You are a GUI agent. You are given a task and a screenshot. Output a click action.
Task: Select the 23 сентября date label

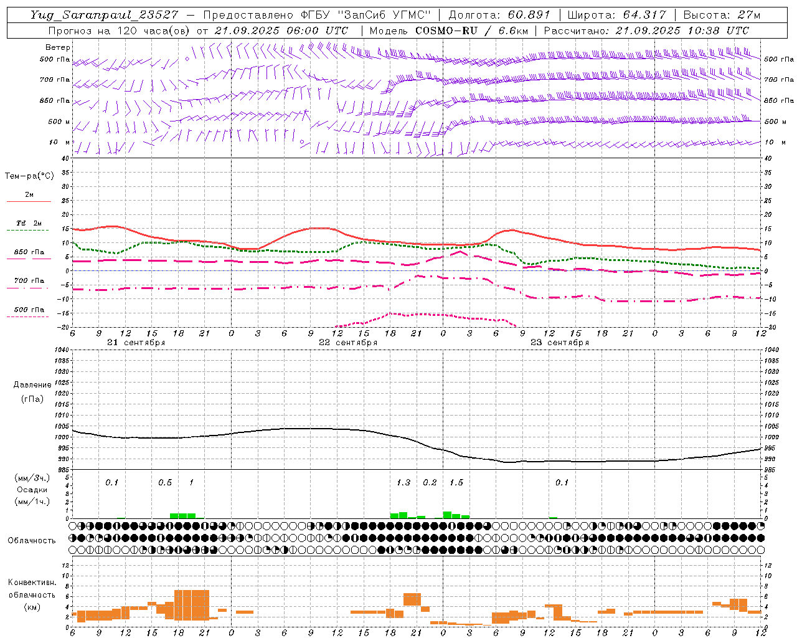coord(560,343)
